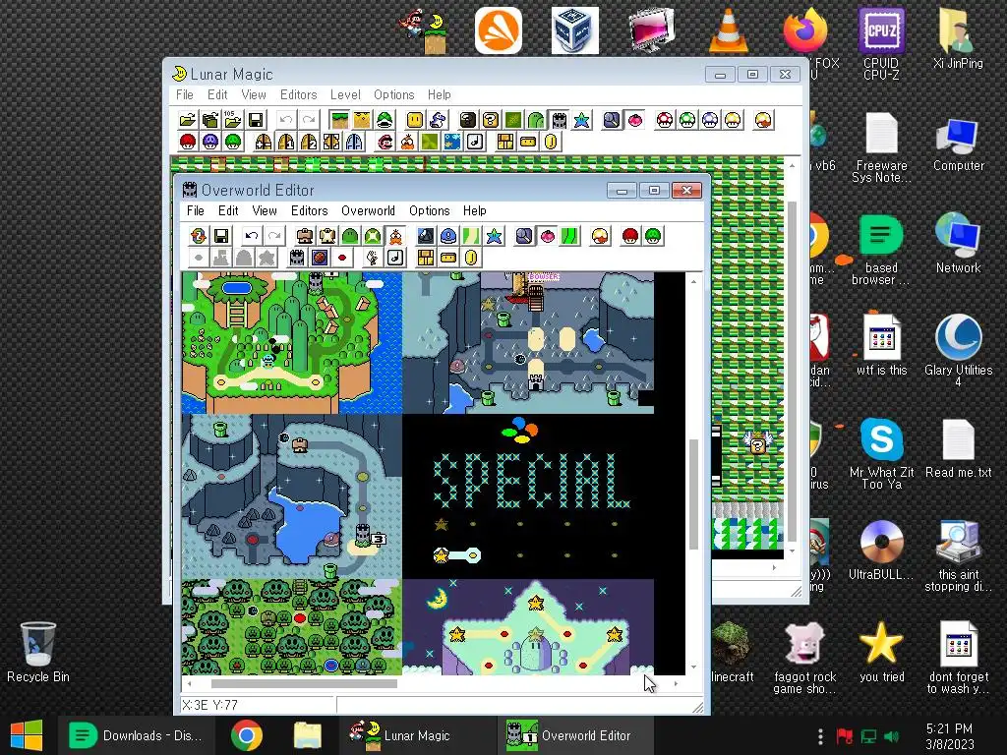1007x755 pixels.
Task: Open Help menu in Lunar Magic
Action: coord(440,94)
